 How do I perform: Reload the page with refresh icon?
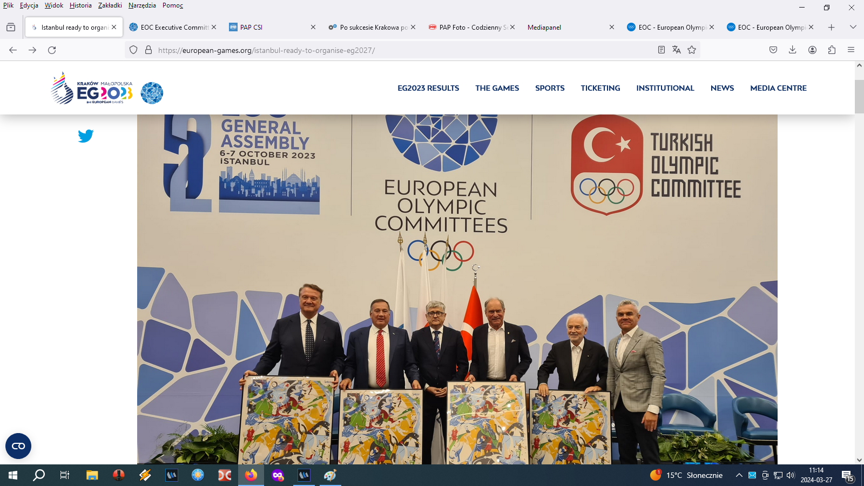[52, 50]
